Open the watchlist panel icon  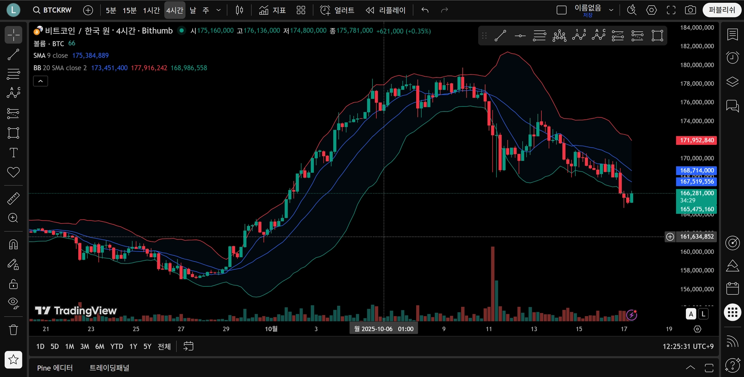point(732,35)
